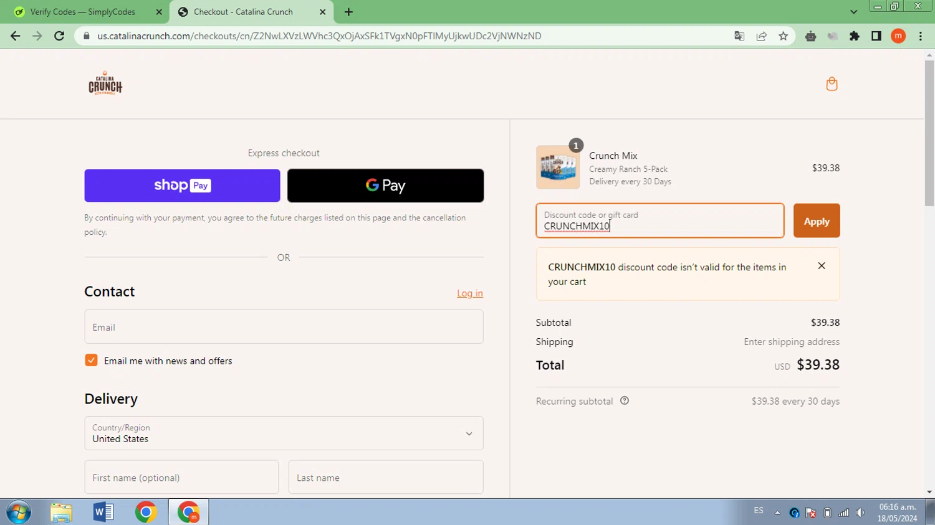Switch to Verify Codes — SimplyCodes tab
Image resolution: width=935 pixels, height=525 pixels.
[x=83, y=12]
